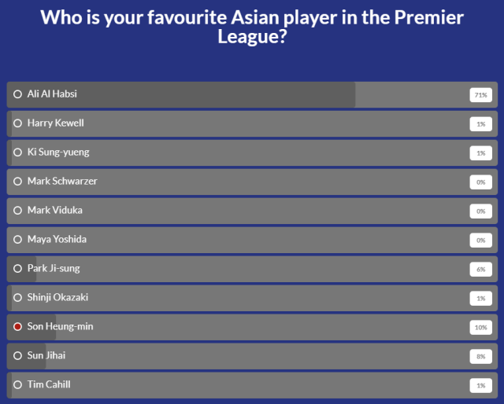
Task: Select Mark Schwarzer radio option
Action: (x=17, y=182)
